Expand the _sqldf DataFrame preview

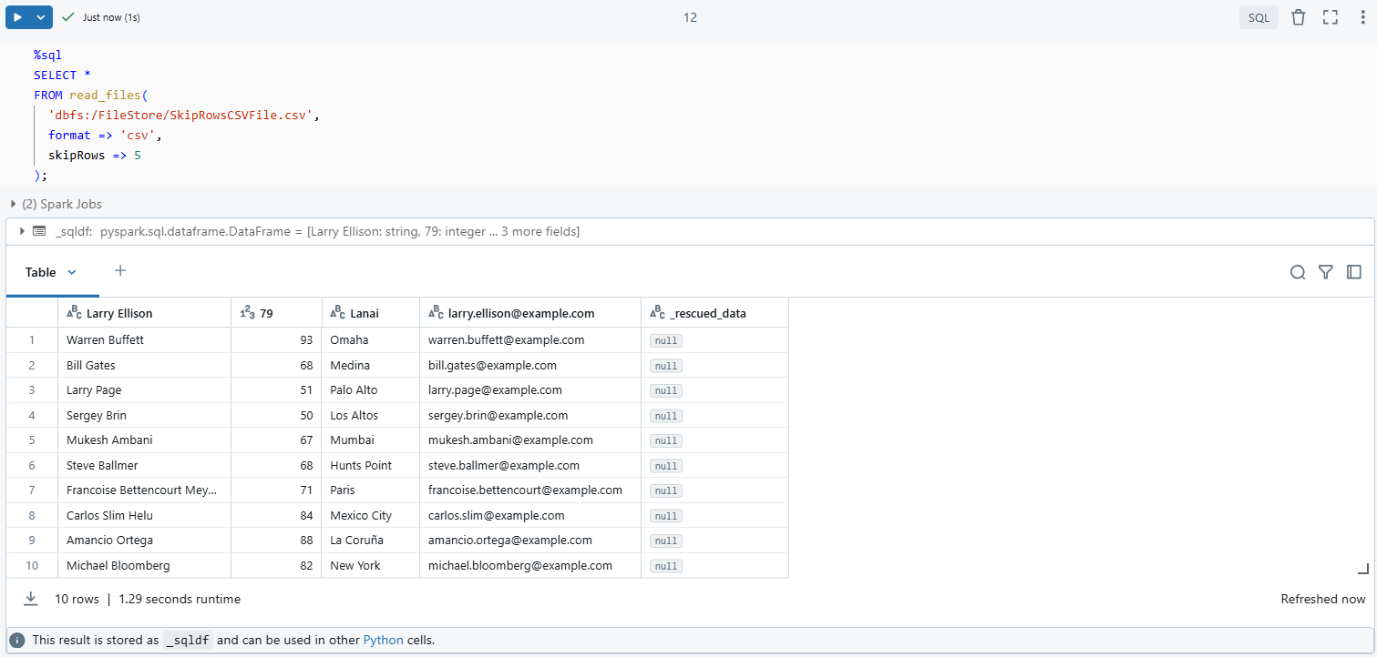(21, 231)
